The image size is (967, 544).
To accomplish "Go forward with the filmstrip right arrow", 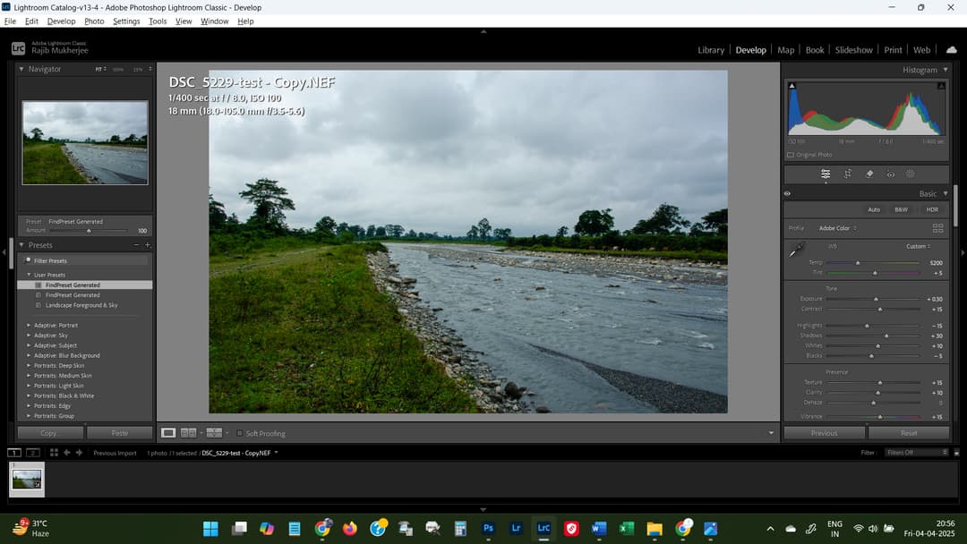I will point(79,453).
